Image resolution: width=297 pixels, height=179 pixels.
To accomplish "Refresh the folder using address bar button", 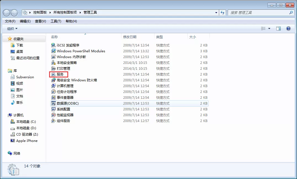I will pos(222,12).
